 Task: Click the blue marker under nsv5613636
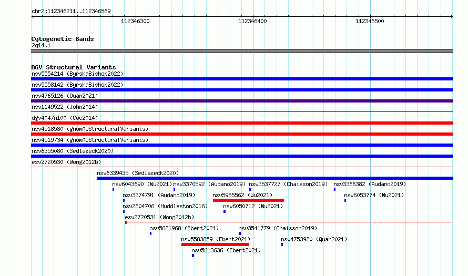pyautogui.click(x=193, y=255)
